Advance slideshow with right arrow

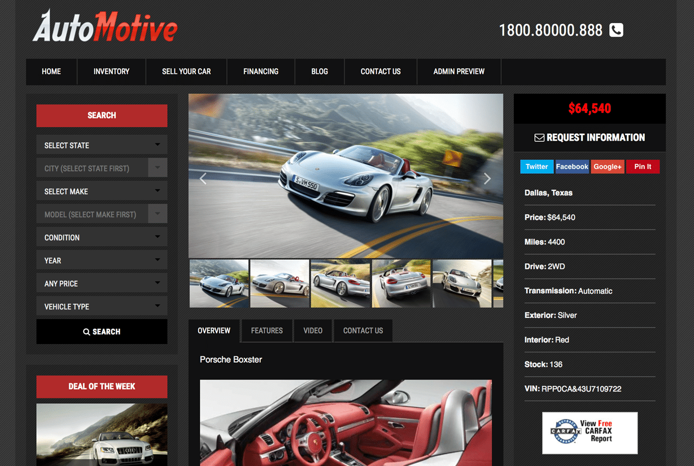(x=487, y=178)
